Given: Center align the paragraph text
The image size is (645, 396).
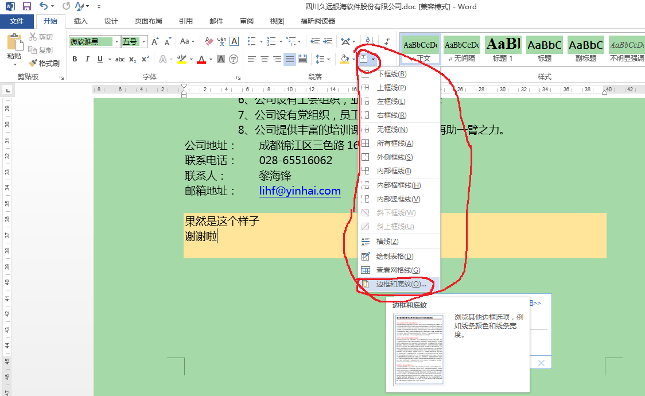Looking at the screenshot, I should click(x=265, y=59).
